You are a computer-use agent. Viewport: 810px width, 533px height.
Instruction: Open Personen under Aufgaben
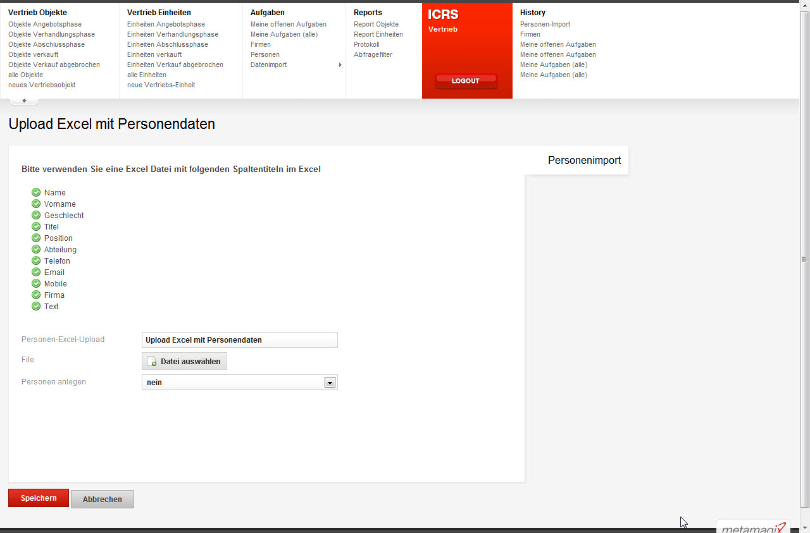click(x=265, y=54)
